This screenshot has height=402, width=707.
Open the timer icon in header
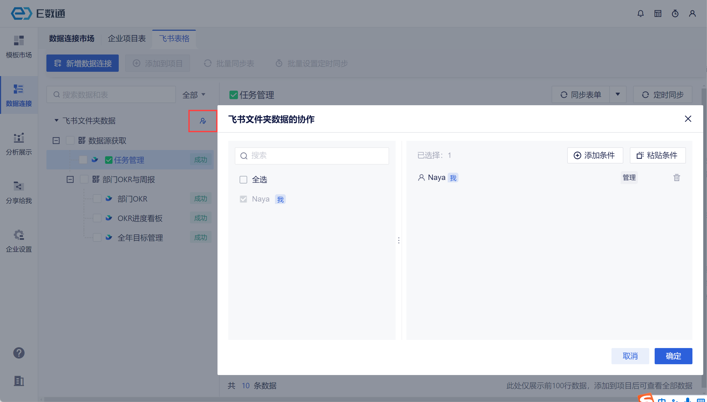(x=675, y=13)
